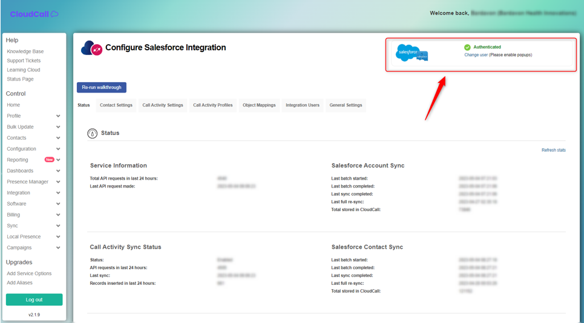Select Profile in the sidebar

(14, 116)
